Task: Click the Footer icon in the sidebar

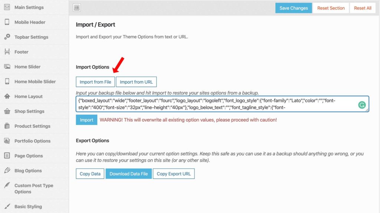Action: [7, 52]
